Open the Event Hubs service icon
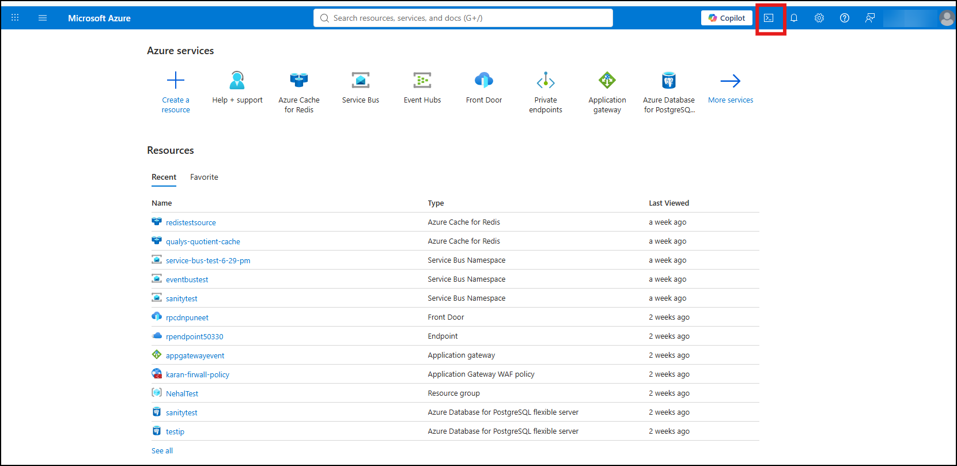The height and width of the screenshot is (466, 957). pos(422,80)
